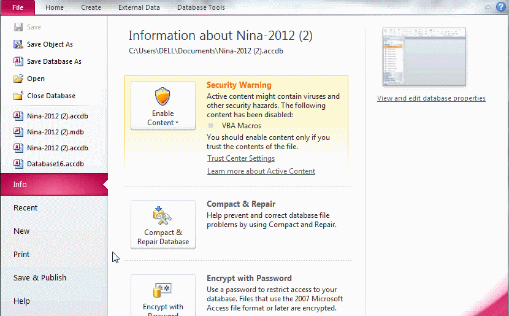The image size is (509, 316).
Task: Click the Encrypt with Password icon
Action: tap(163, 290)
